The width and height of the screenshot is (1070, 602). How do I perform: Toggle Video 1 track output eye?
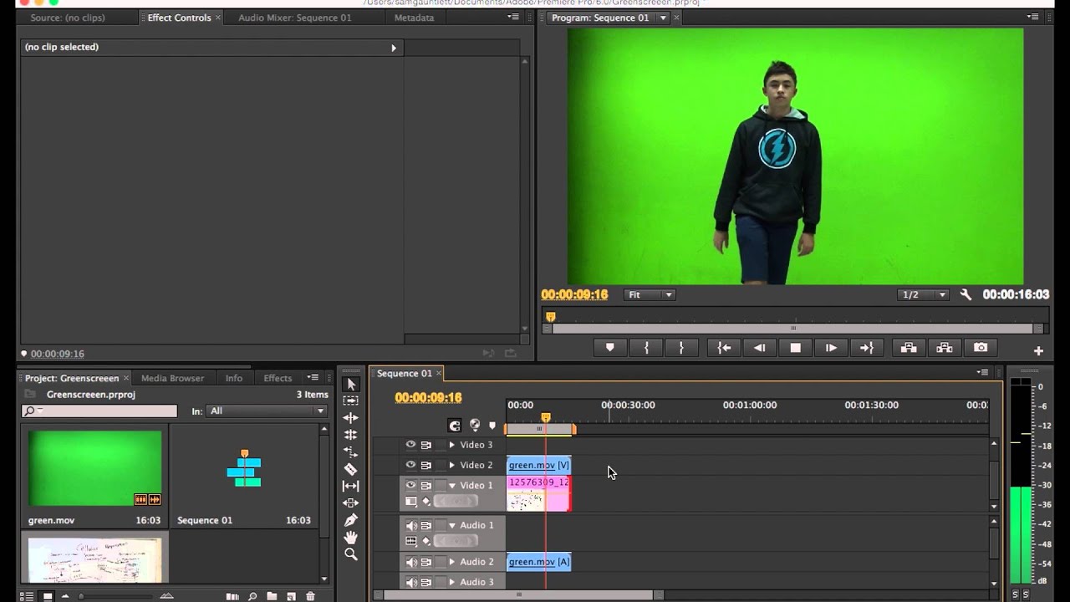pos(410,485)
